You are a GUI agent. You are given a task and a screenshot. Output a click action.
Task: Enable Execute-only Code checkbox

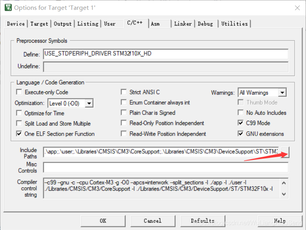19,92
